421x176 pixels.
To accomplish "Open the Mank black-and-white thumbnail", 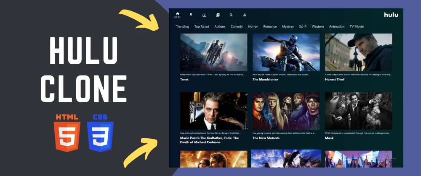I will 358,111.
